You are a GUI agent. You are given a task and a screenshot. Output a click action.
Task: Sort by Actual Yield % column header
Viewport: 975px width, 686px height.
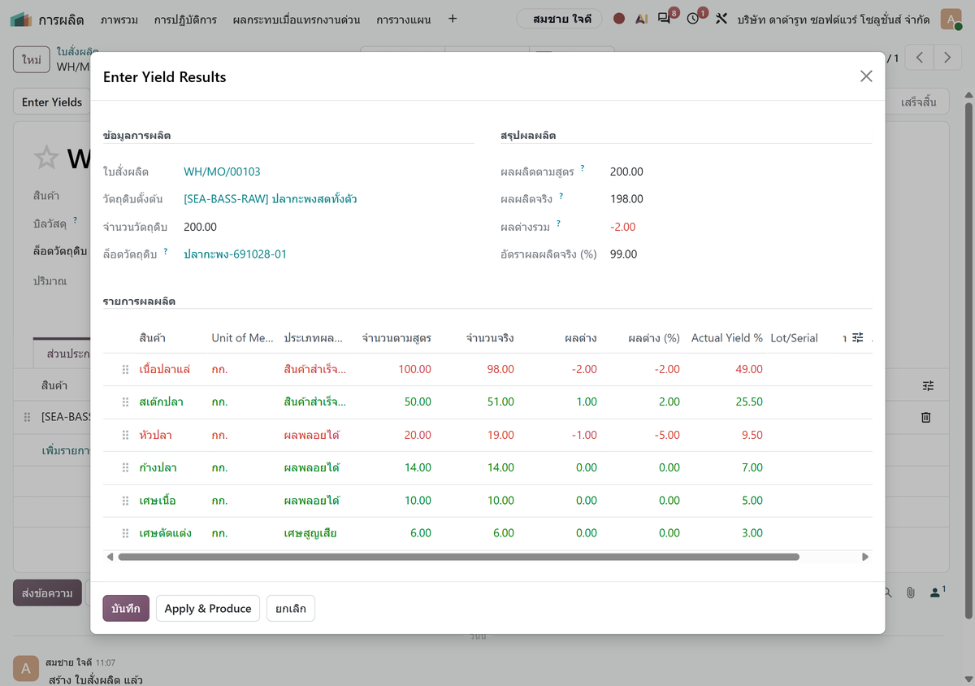(x=727, y=337)
